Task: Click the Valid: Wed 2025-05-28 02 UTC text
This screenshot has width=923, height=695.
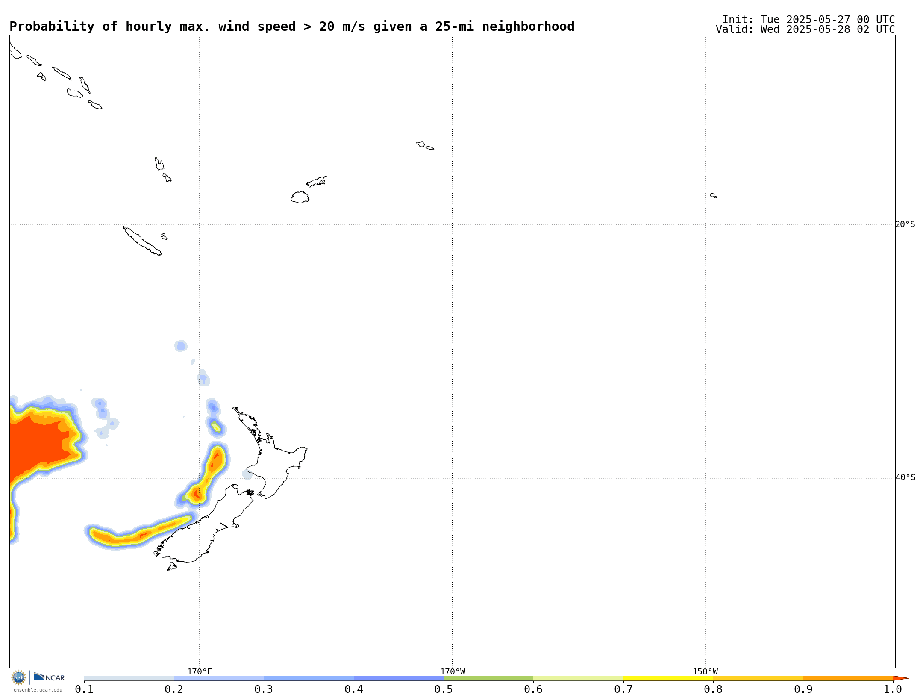Action: [805, 29]
